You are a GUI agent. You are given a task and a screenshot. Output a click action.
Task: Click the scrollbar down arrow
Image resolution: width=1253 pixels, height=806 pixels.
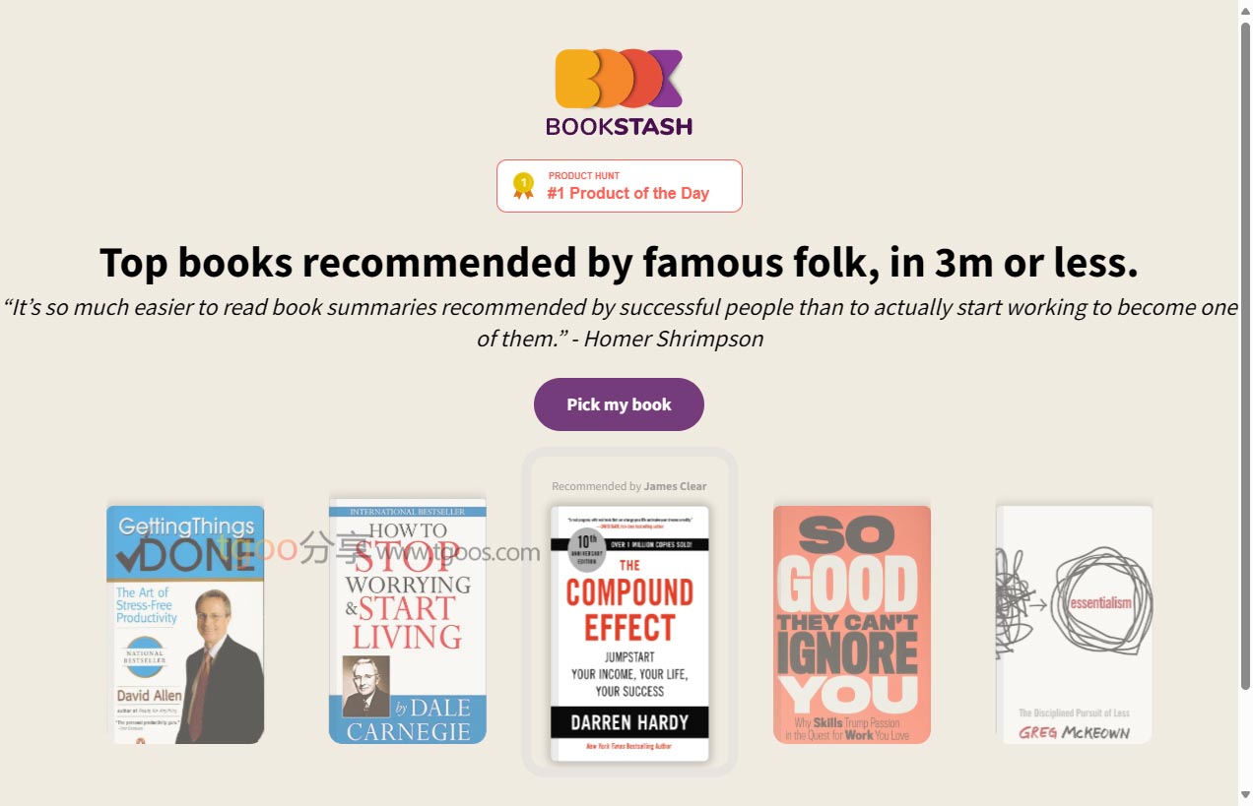coord(1245,795)
